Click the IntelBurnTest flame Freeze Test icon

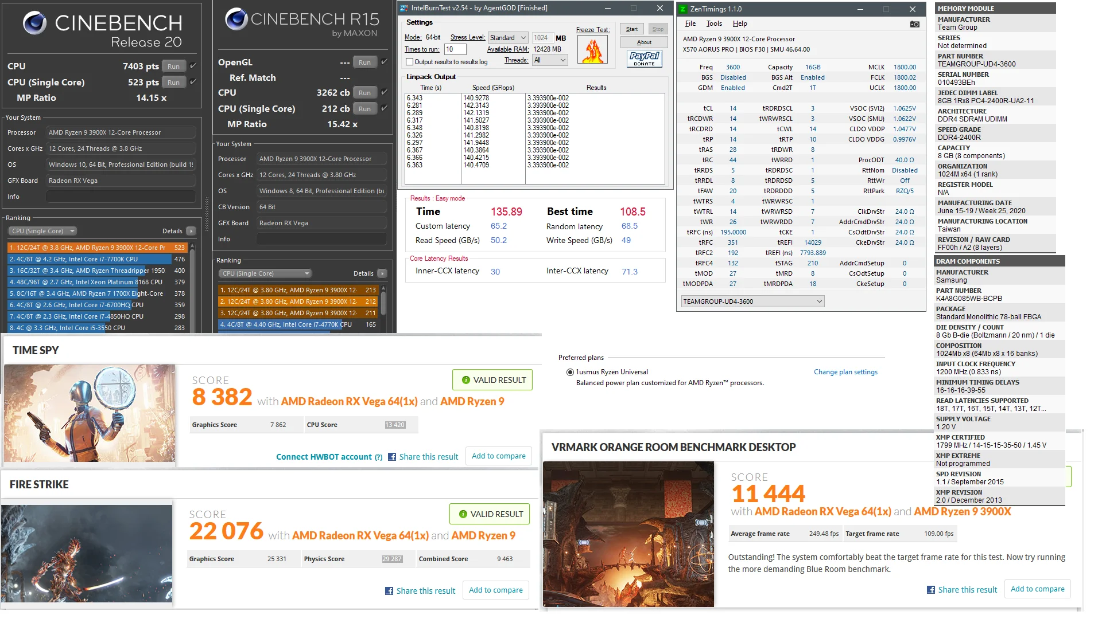click(593, 50)
